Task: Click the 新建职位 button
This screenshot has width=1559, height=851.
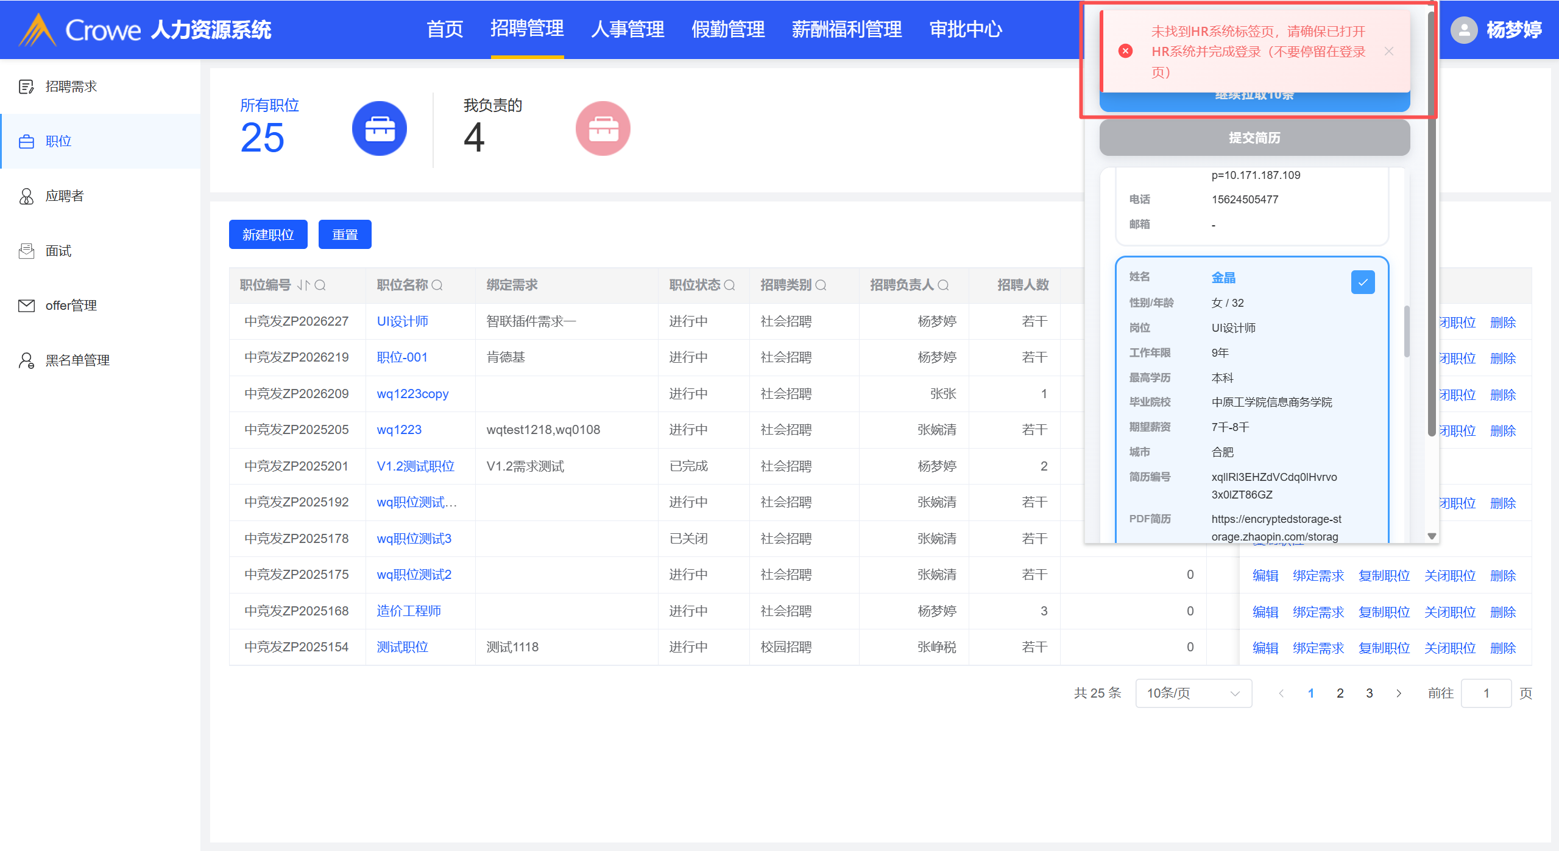Action: point(268,234)
